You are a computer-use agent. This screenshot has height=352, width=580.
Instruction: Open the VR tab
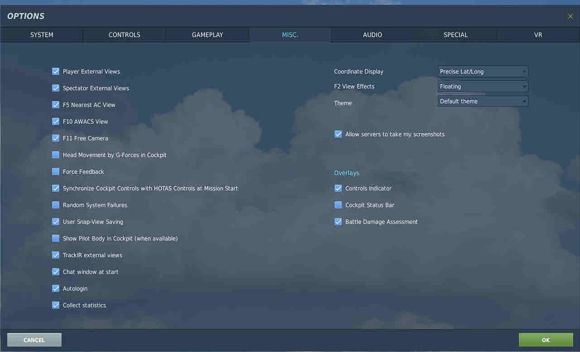(x=538, y=35)
